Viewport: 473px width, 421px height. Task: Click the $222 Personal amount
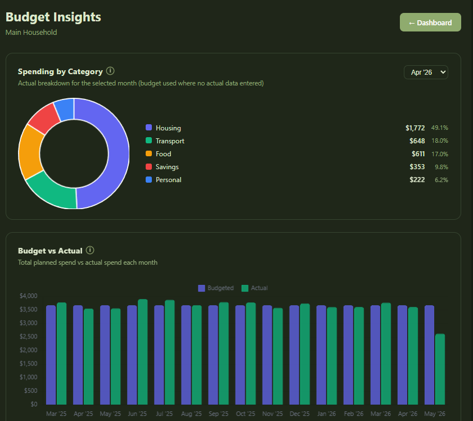pyautogui.click(x=417, y=180)
